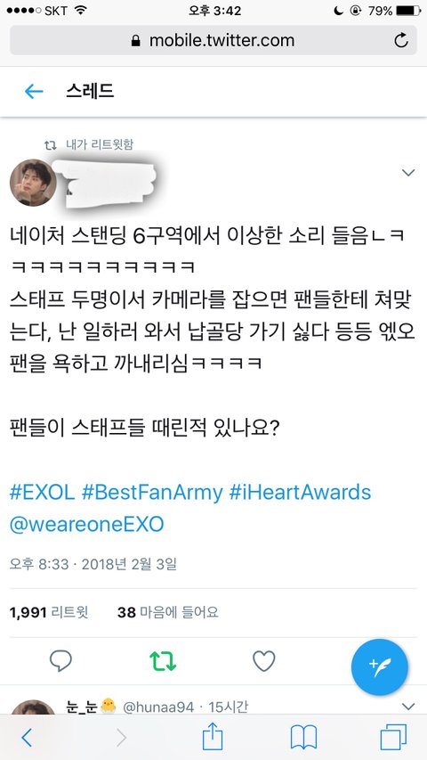The height and width of the screenshot is (760, 427).
Task: Visit the @weareoneEXO profile mention
Action: 86,525
